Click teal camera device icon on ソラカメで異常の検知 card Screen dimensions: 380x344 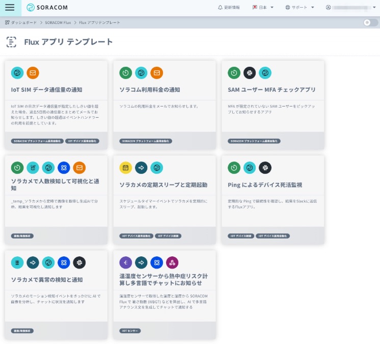17,262
